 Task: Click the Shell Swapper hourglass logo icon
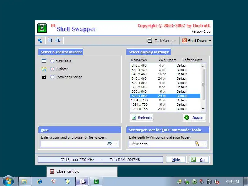(x=42, y=28)
